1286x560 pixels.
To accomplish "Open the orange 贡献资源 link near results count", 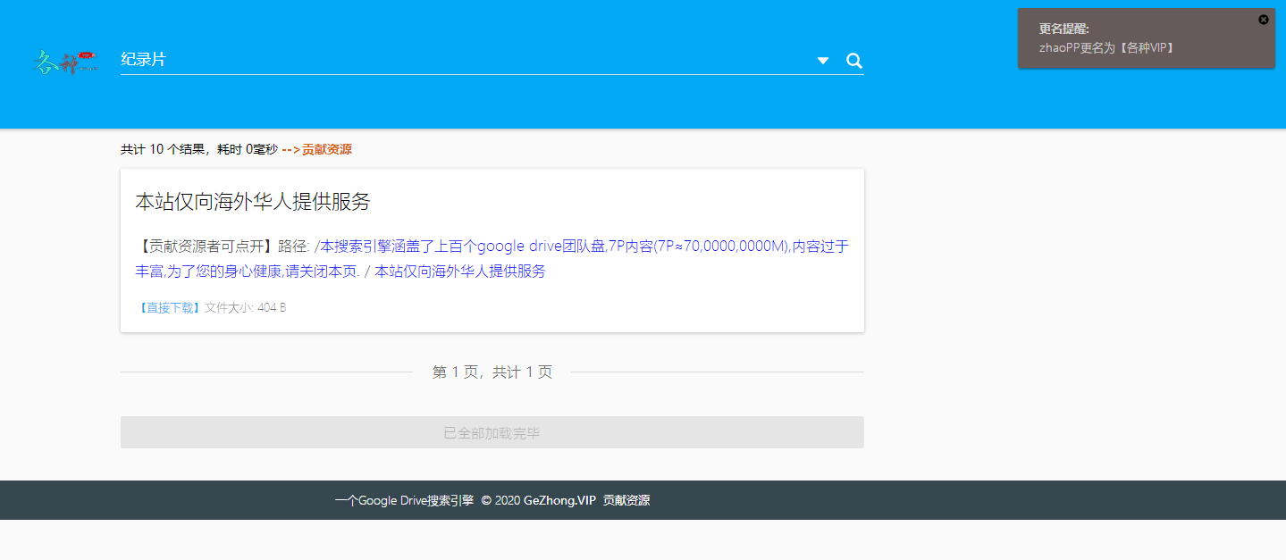I will pos(325,149).
